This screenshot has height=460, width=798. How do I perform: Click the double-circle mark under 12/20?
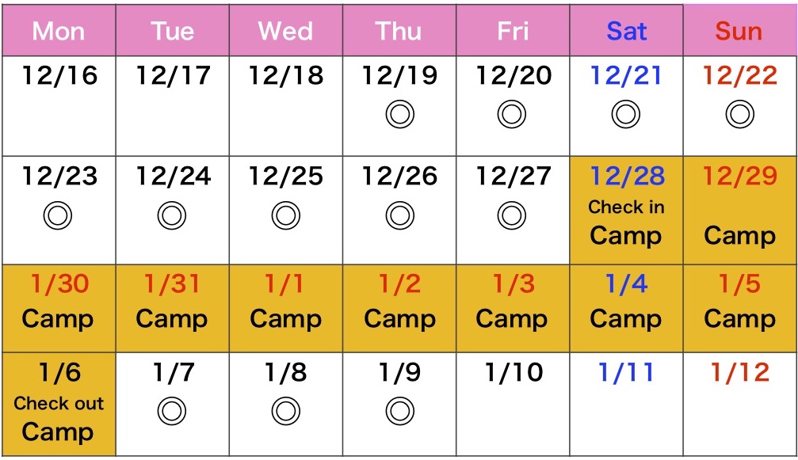(513, 116)
